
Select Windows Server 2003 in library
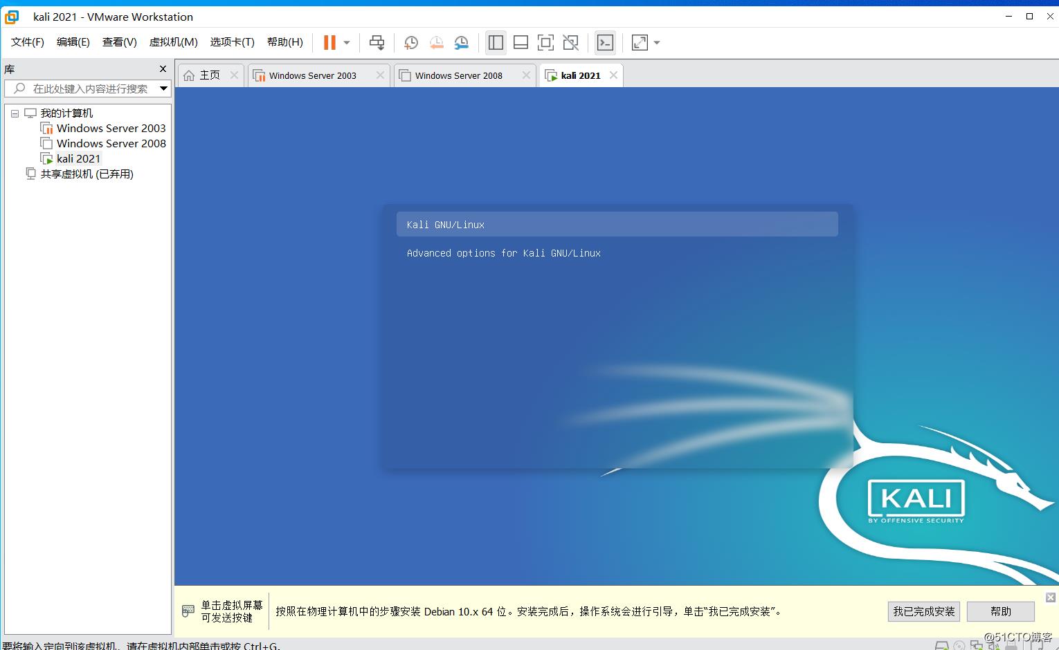111,128
